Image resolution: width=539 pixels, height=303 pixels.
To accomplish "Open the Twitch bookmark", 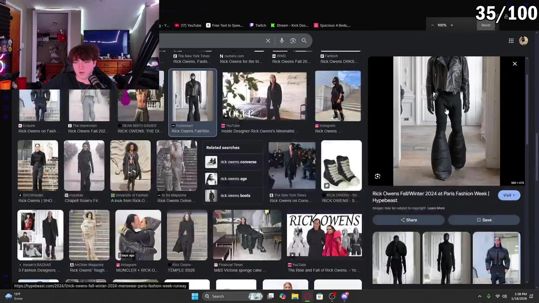I will point(258,25).
